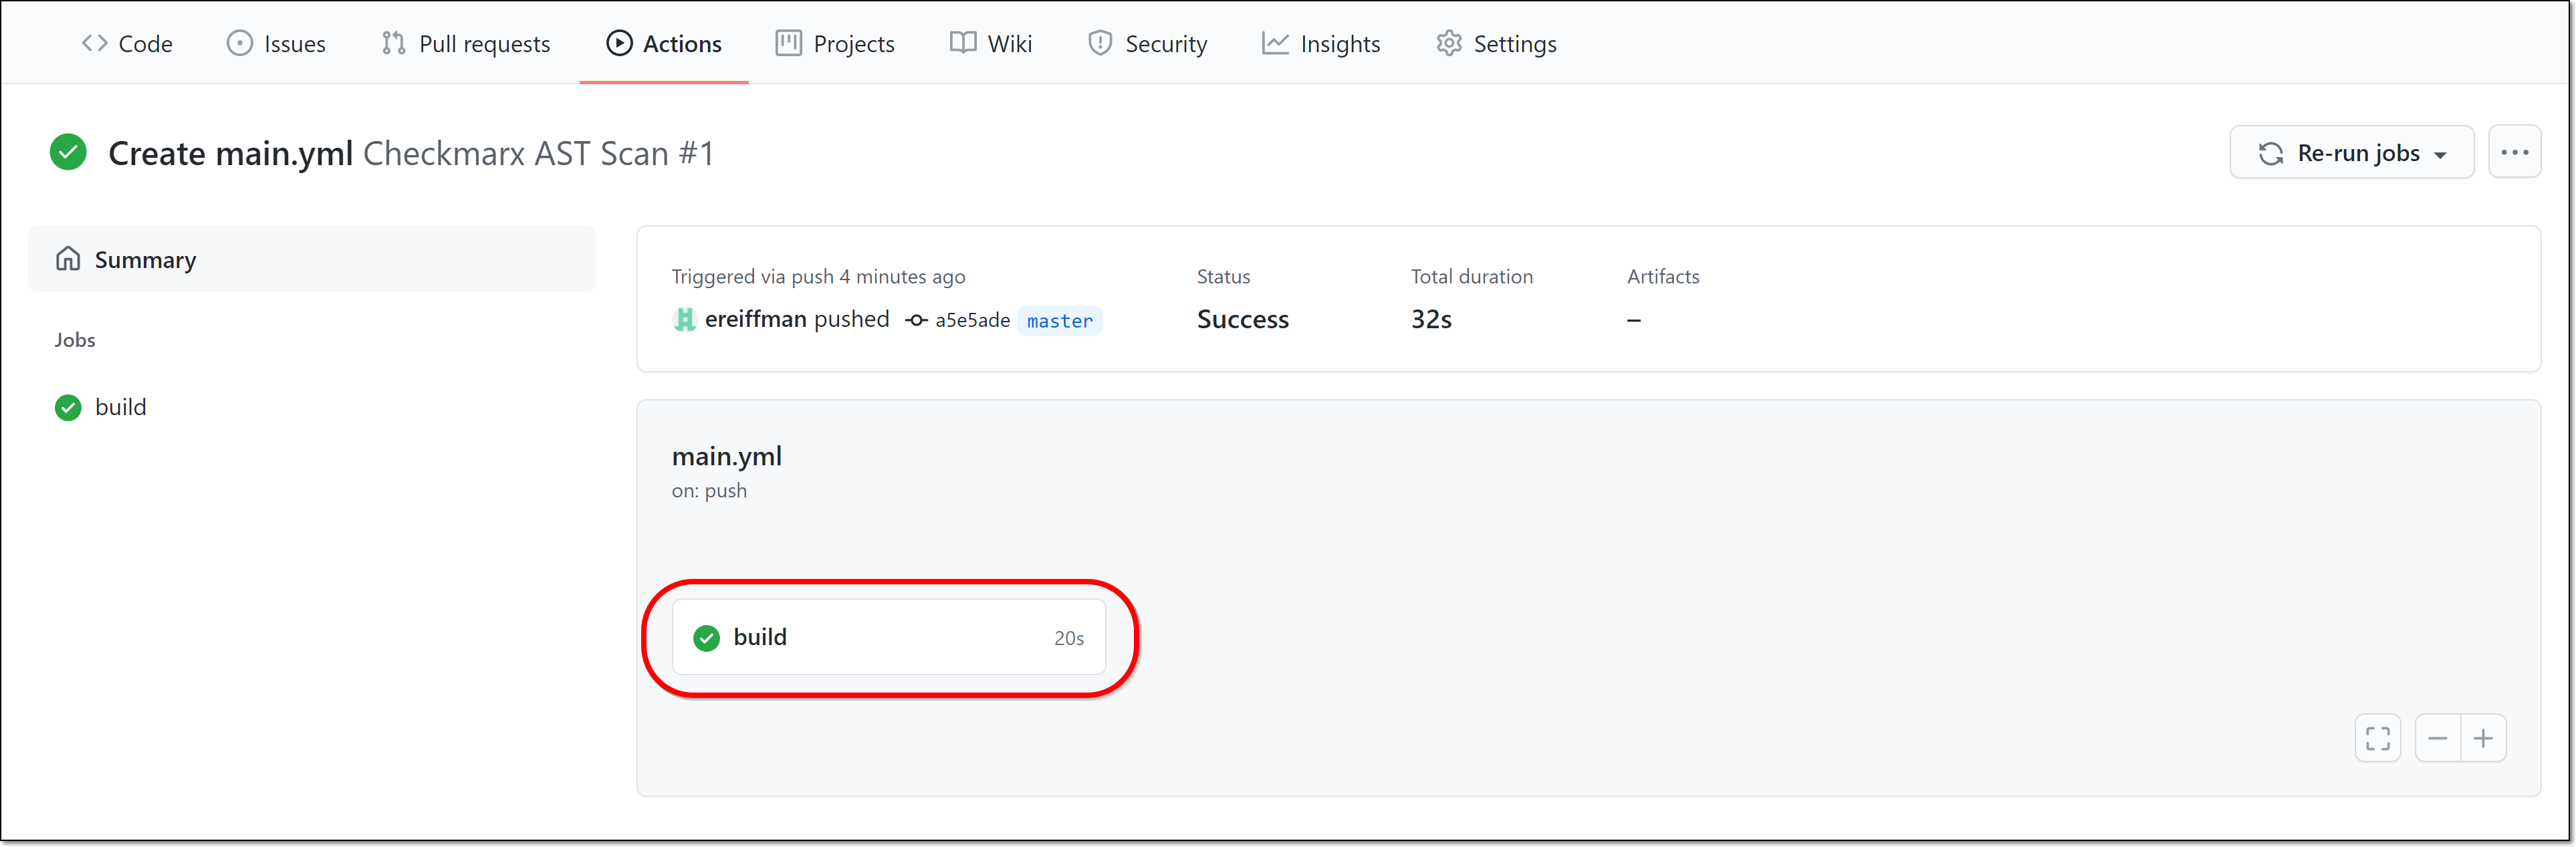The height and width of the screenshot is (847, 2576).
Task: Click the green success check beside Create main.yml
Action: pyautogui.click(x=68, y=153)
